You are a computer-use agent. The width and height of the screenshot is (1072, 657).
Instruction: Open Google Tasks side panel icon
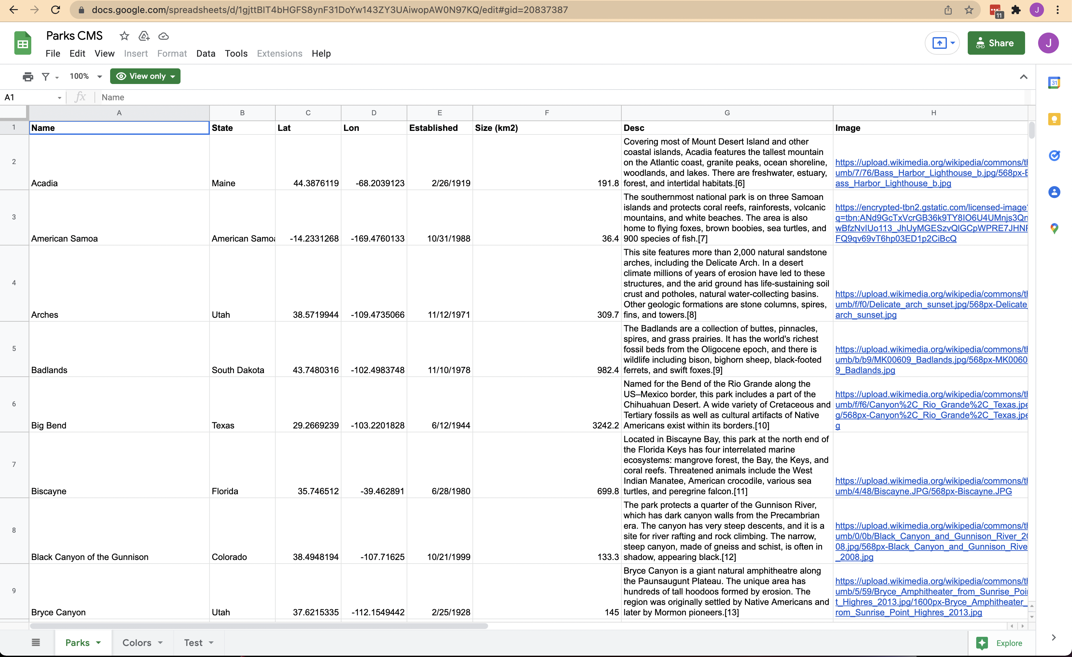(x=1054, y=155)
